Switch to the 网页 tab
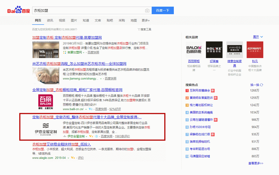The width and height of the screenshot is (279, 175). click(x=38, y=20)
